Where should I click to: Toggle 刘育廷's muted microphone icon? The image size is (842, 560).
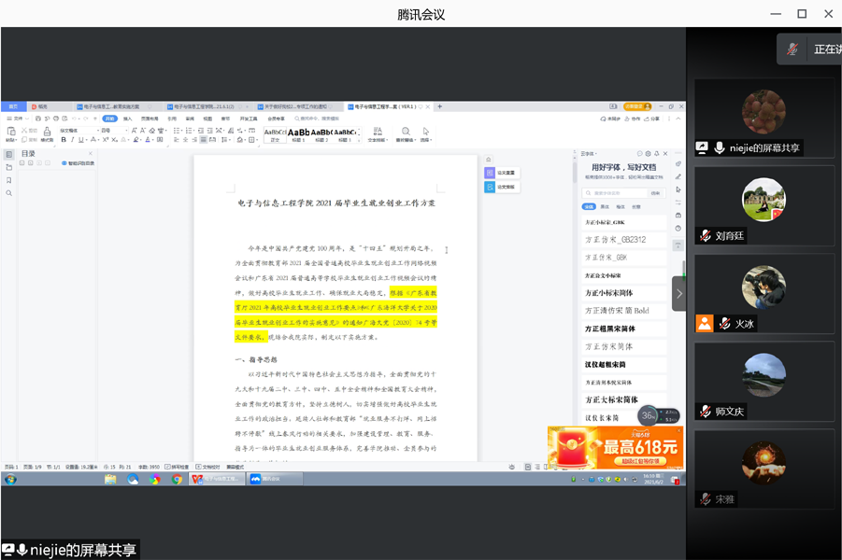[x=705, y=236]
